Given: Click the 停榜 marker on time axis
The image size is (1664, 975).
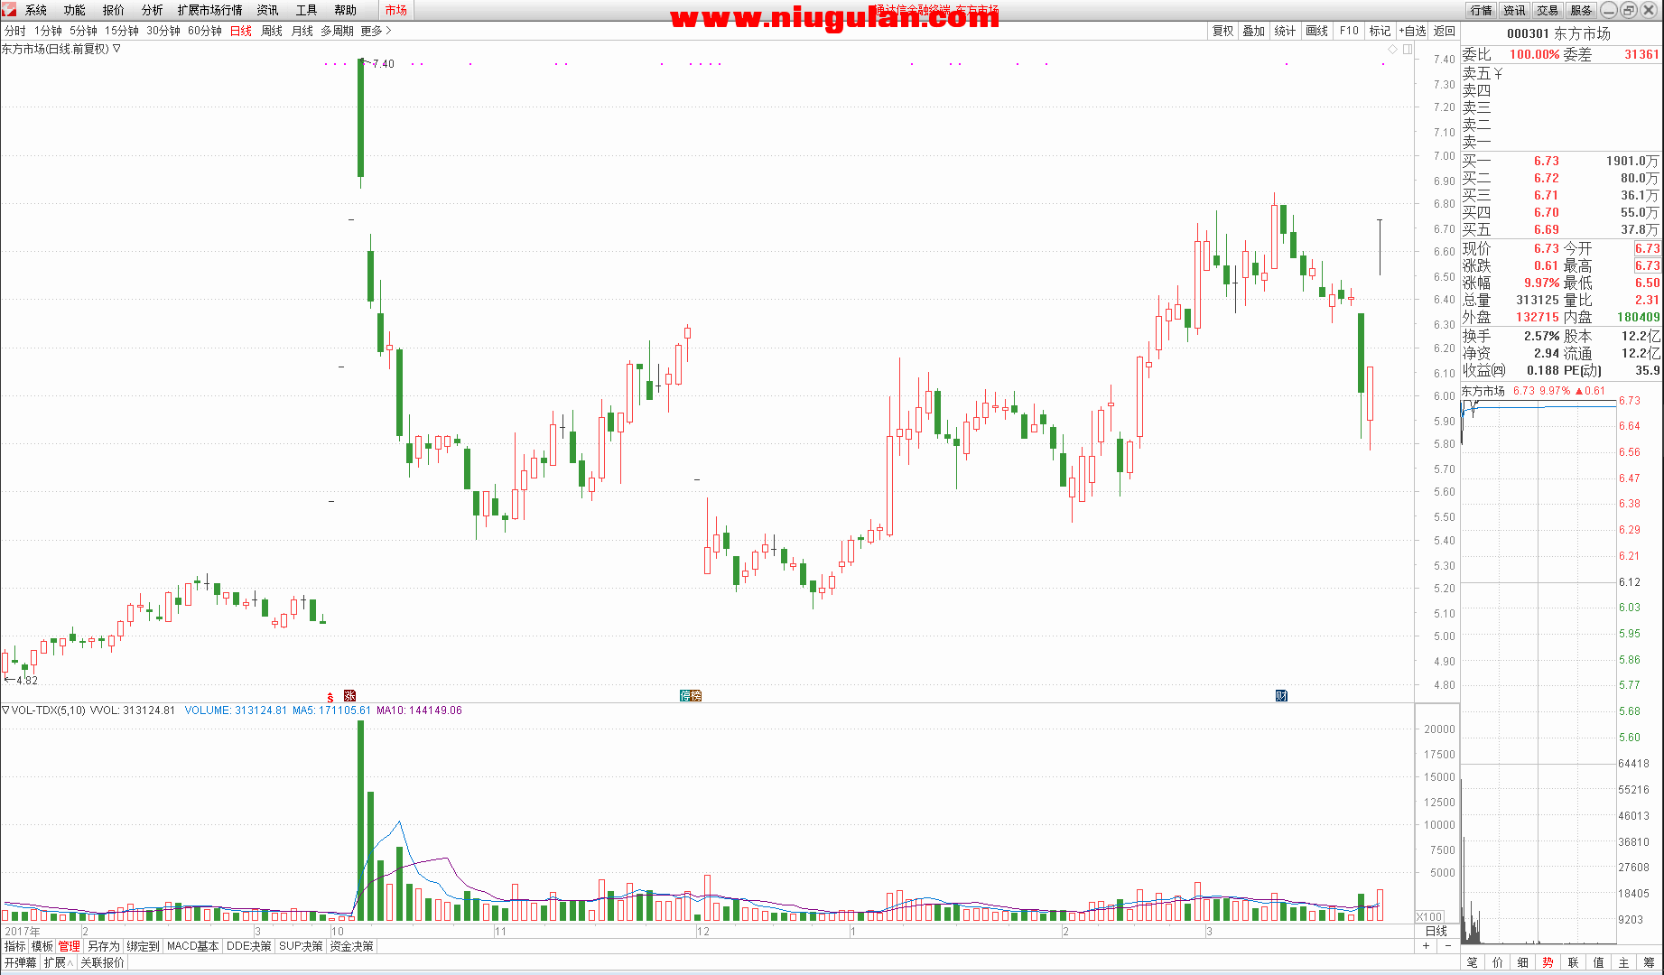Looking at the screenshot, I should [x=691, y=695].
